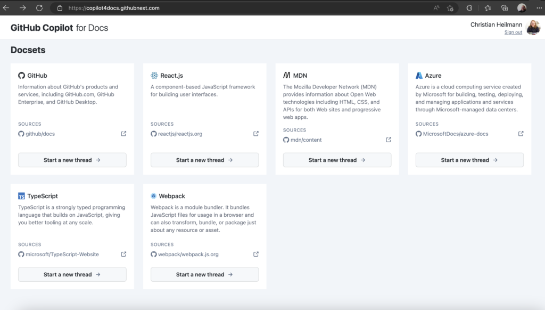Start a new thread for GitHub docset
Viewport: 545px width, 310px height.
click(72, 160)
